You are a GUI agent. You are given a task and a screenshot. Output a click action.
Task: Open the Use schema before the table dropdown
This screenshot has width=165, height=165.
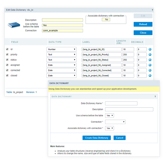click(109, 116)
